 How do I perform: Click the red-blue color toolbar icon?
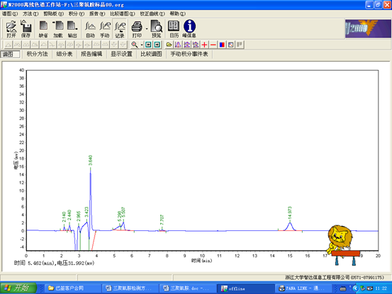click(x=222, y=45)
